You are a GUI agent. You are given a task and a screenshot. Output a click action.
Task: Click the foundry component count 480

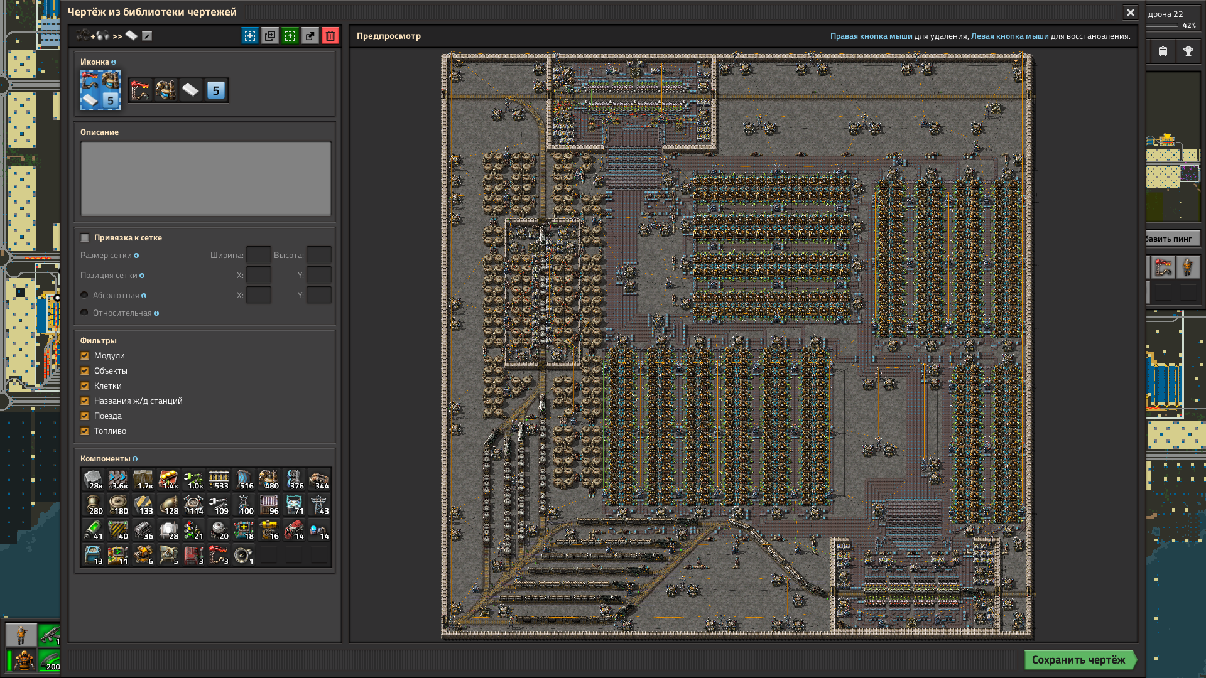[x=269, y=480]
